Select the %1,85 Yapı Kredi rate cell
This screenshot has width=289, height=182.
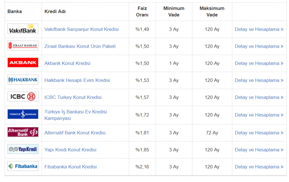coord(142,150)
